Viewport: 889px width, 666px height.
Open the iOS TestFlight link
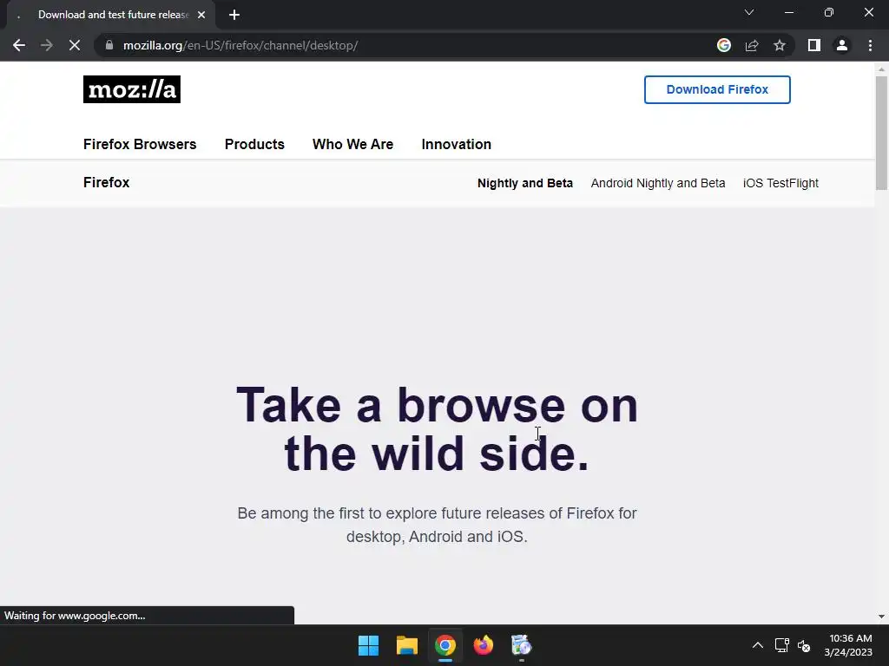(780, 183)
